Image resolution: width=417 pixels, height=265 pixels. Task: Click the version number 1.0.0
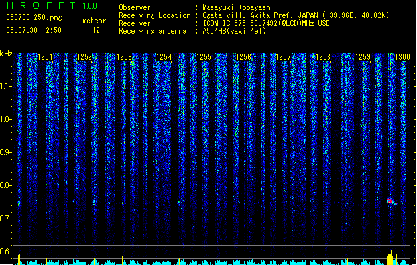tap(89, 5)
